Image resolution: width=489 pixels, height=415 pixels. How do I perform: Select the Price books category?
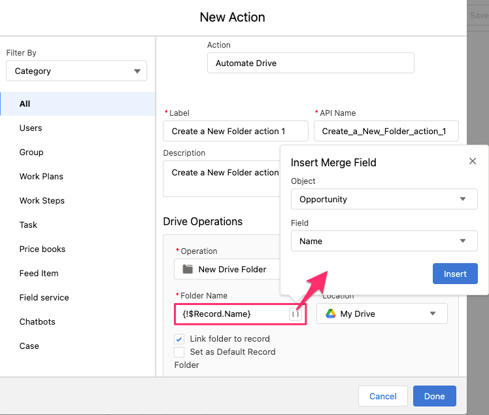click(x=42, y=249)
